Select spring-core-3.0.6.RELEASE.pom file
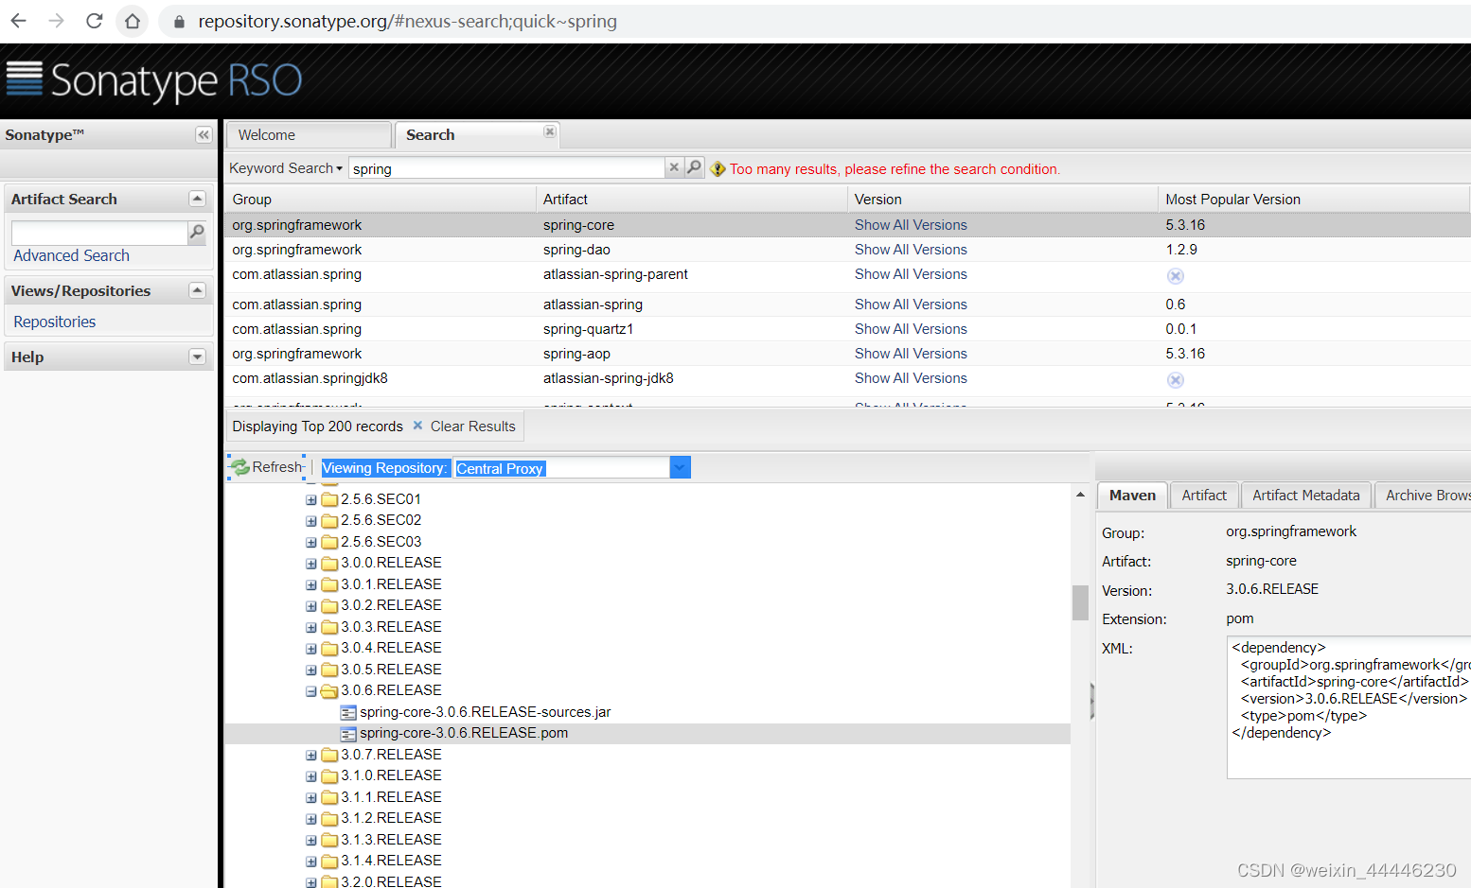The width and height of the screenshot is (1471, 888). 464,733
